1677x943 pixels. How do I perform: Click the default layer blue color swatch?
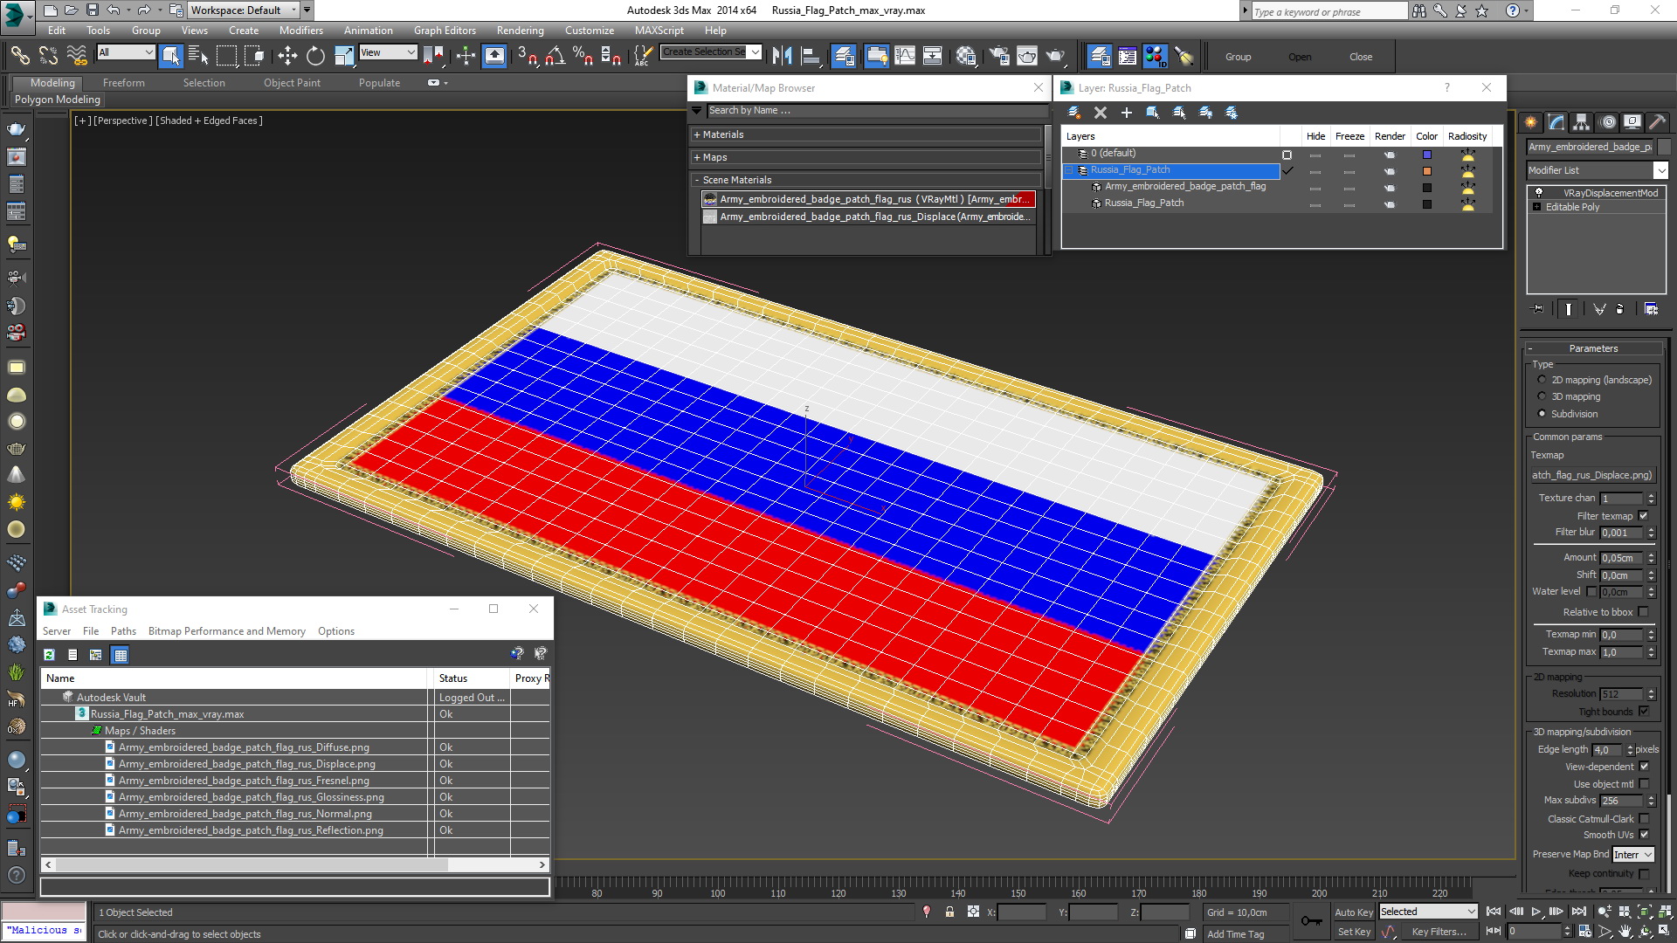(x=1427, y=155)
